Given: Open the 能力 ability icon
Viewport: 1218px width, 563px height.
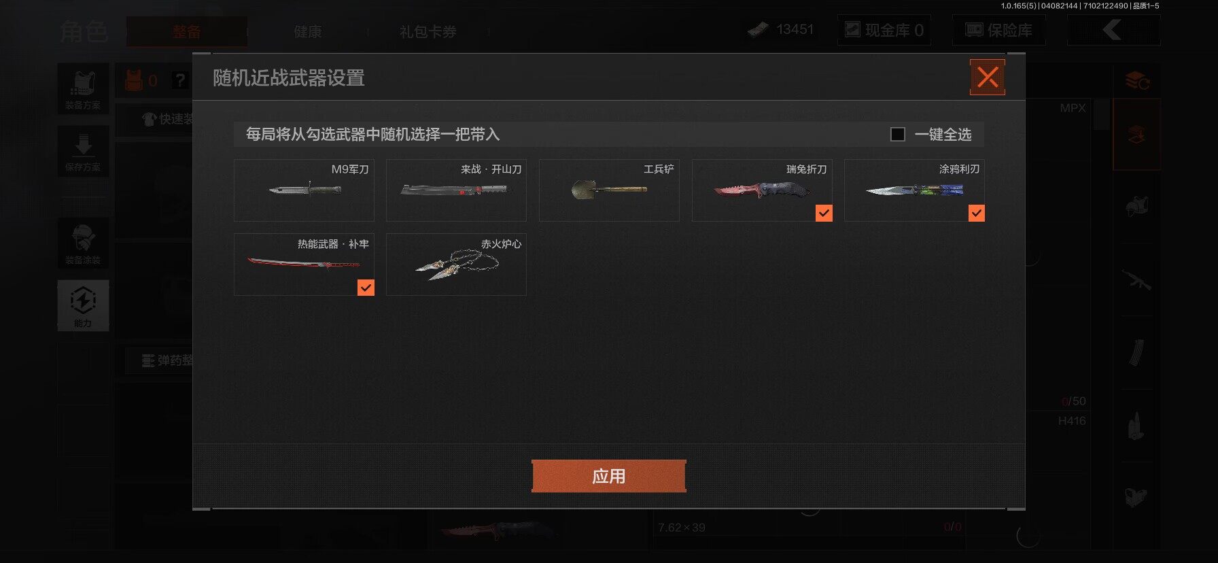Looking at the screenshot, I should (x=83, y=305).
